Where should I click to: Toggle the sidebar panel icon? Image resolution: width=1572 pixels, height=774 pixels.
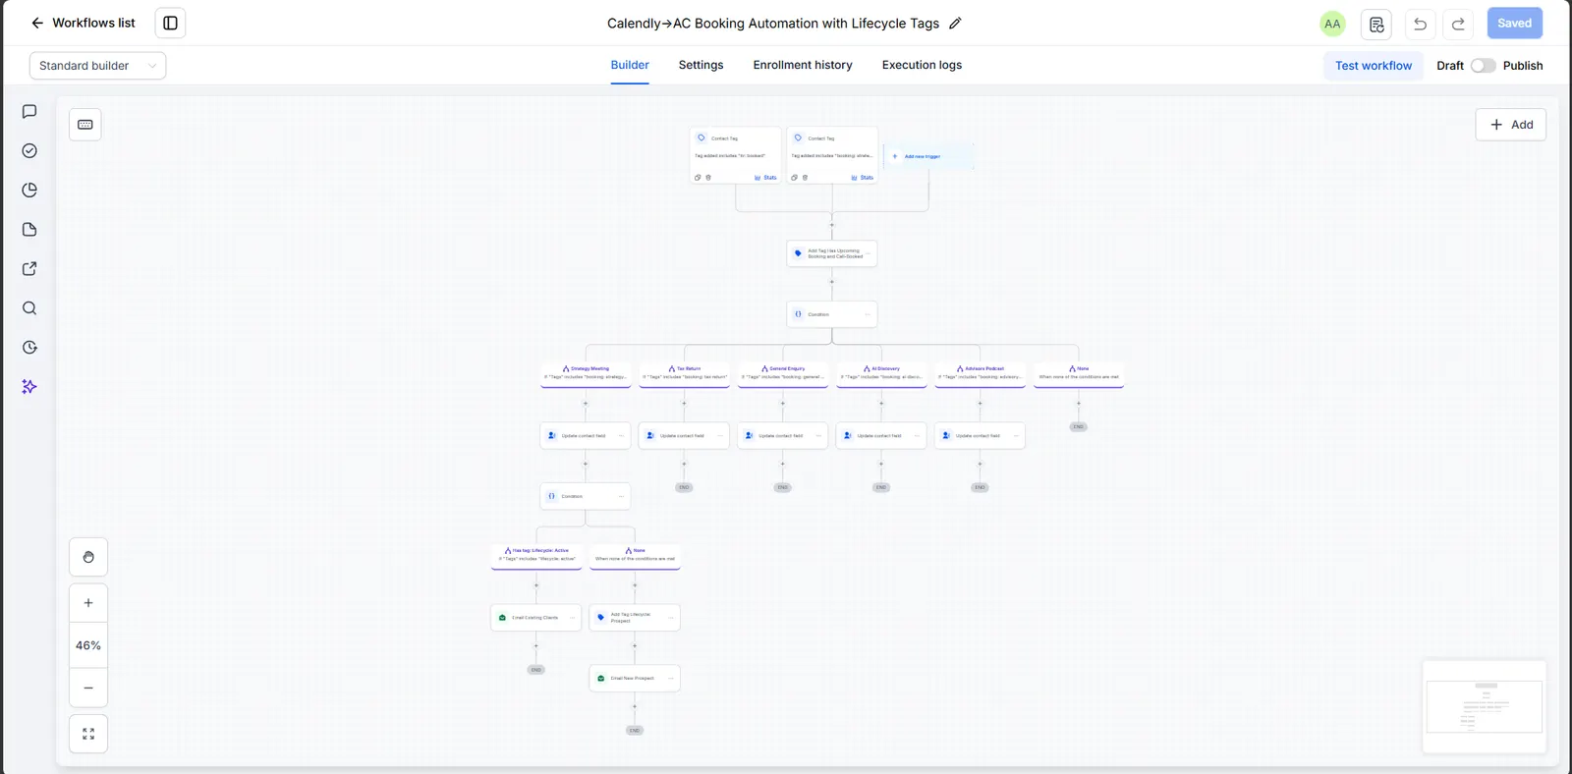tap(170, 23)
